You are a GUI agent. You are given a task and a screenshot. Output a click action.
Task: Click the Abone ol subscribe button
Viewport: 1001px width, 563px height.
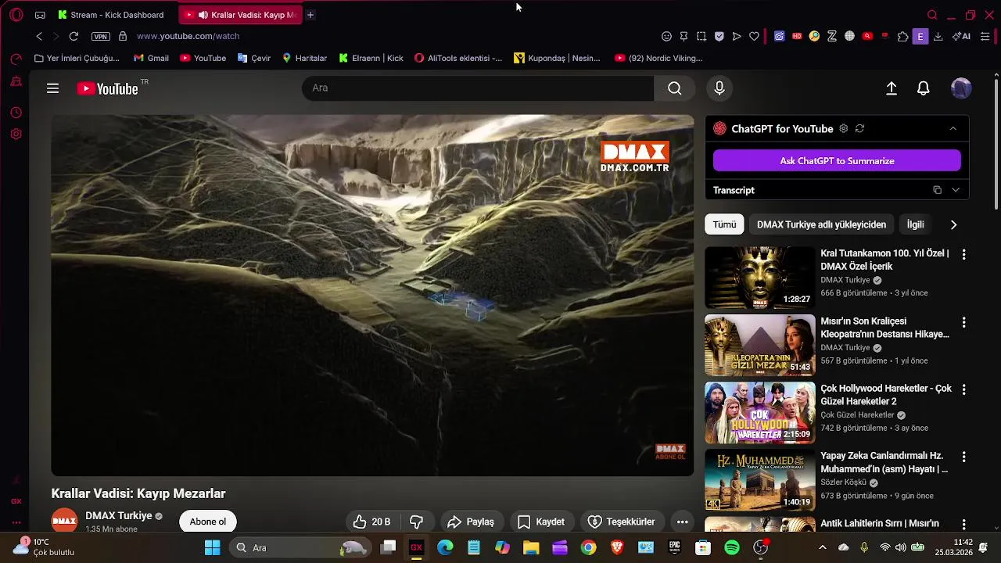click(207, 522)
